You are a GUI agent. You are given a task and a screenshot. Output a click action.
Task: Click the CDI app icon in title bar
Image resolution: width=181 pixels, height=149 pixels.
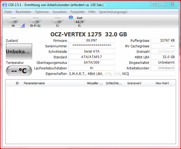[5, 5]
